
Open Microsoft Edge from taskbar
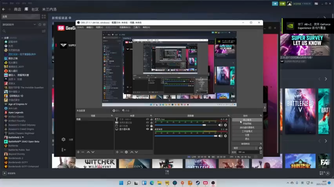(x=152, y=183)
